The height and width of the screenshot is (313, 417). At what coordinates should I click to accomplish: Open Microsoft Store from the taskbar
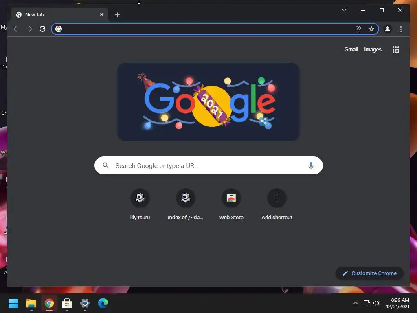67,303
